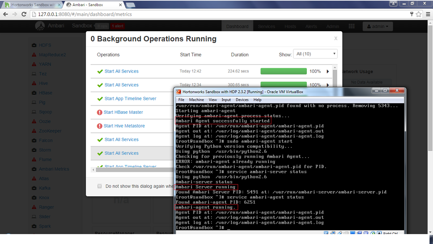
Task: Open the Chrome hamburger menu
Action: point(428,14)
